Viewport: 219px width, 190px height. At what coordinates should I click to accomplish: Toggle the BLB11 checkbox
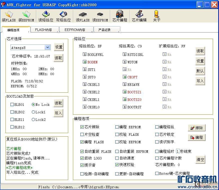point(12,120)
